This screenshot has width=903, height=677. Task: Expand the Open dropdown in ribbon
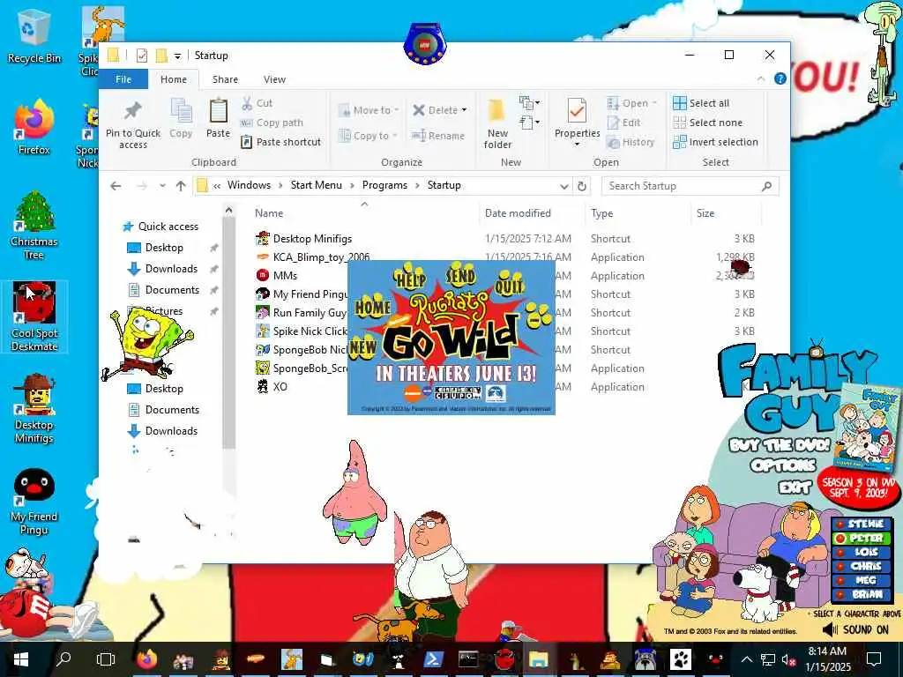tap(655, 103)
